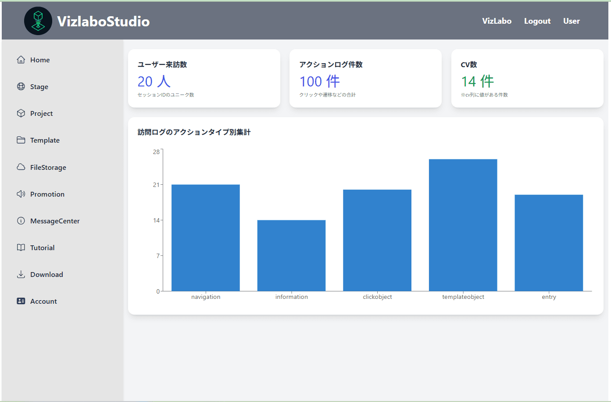
Task: Click the ユーザー来訪数 stat card
Action: pyautogui.click(x=204, y=78)
